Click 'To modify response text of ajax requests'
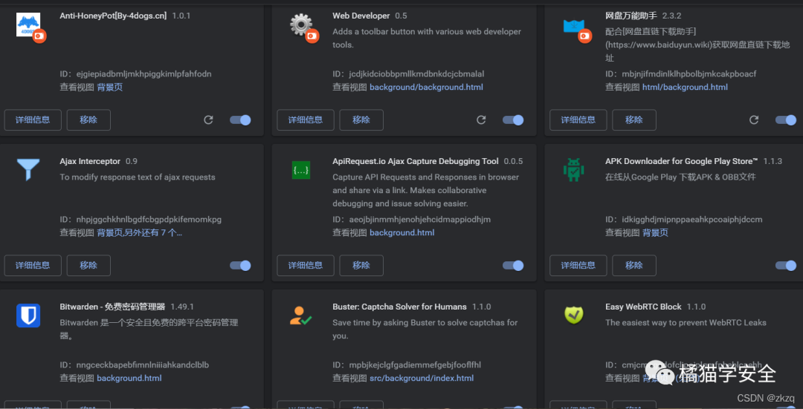 [x=138, y=177]
